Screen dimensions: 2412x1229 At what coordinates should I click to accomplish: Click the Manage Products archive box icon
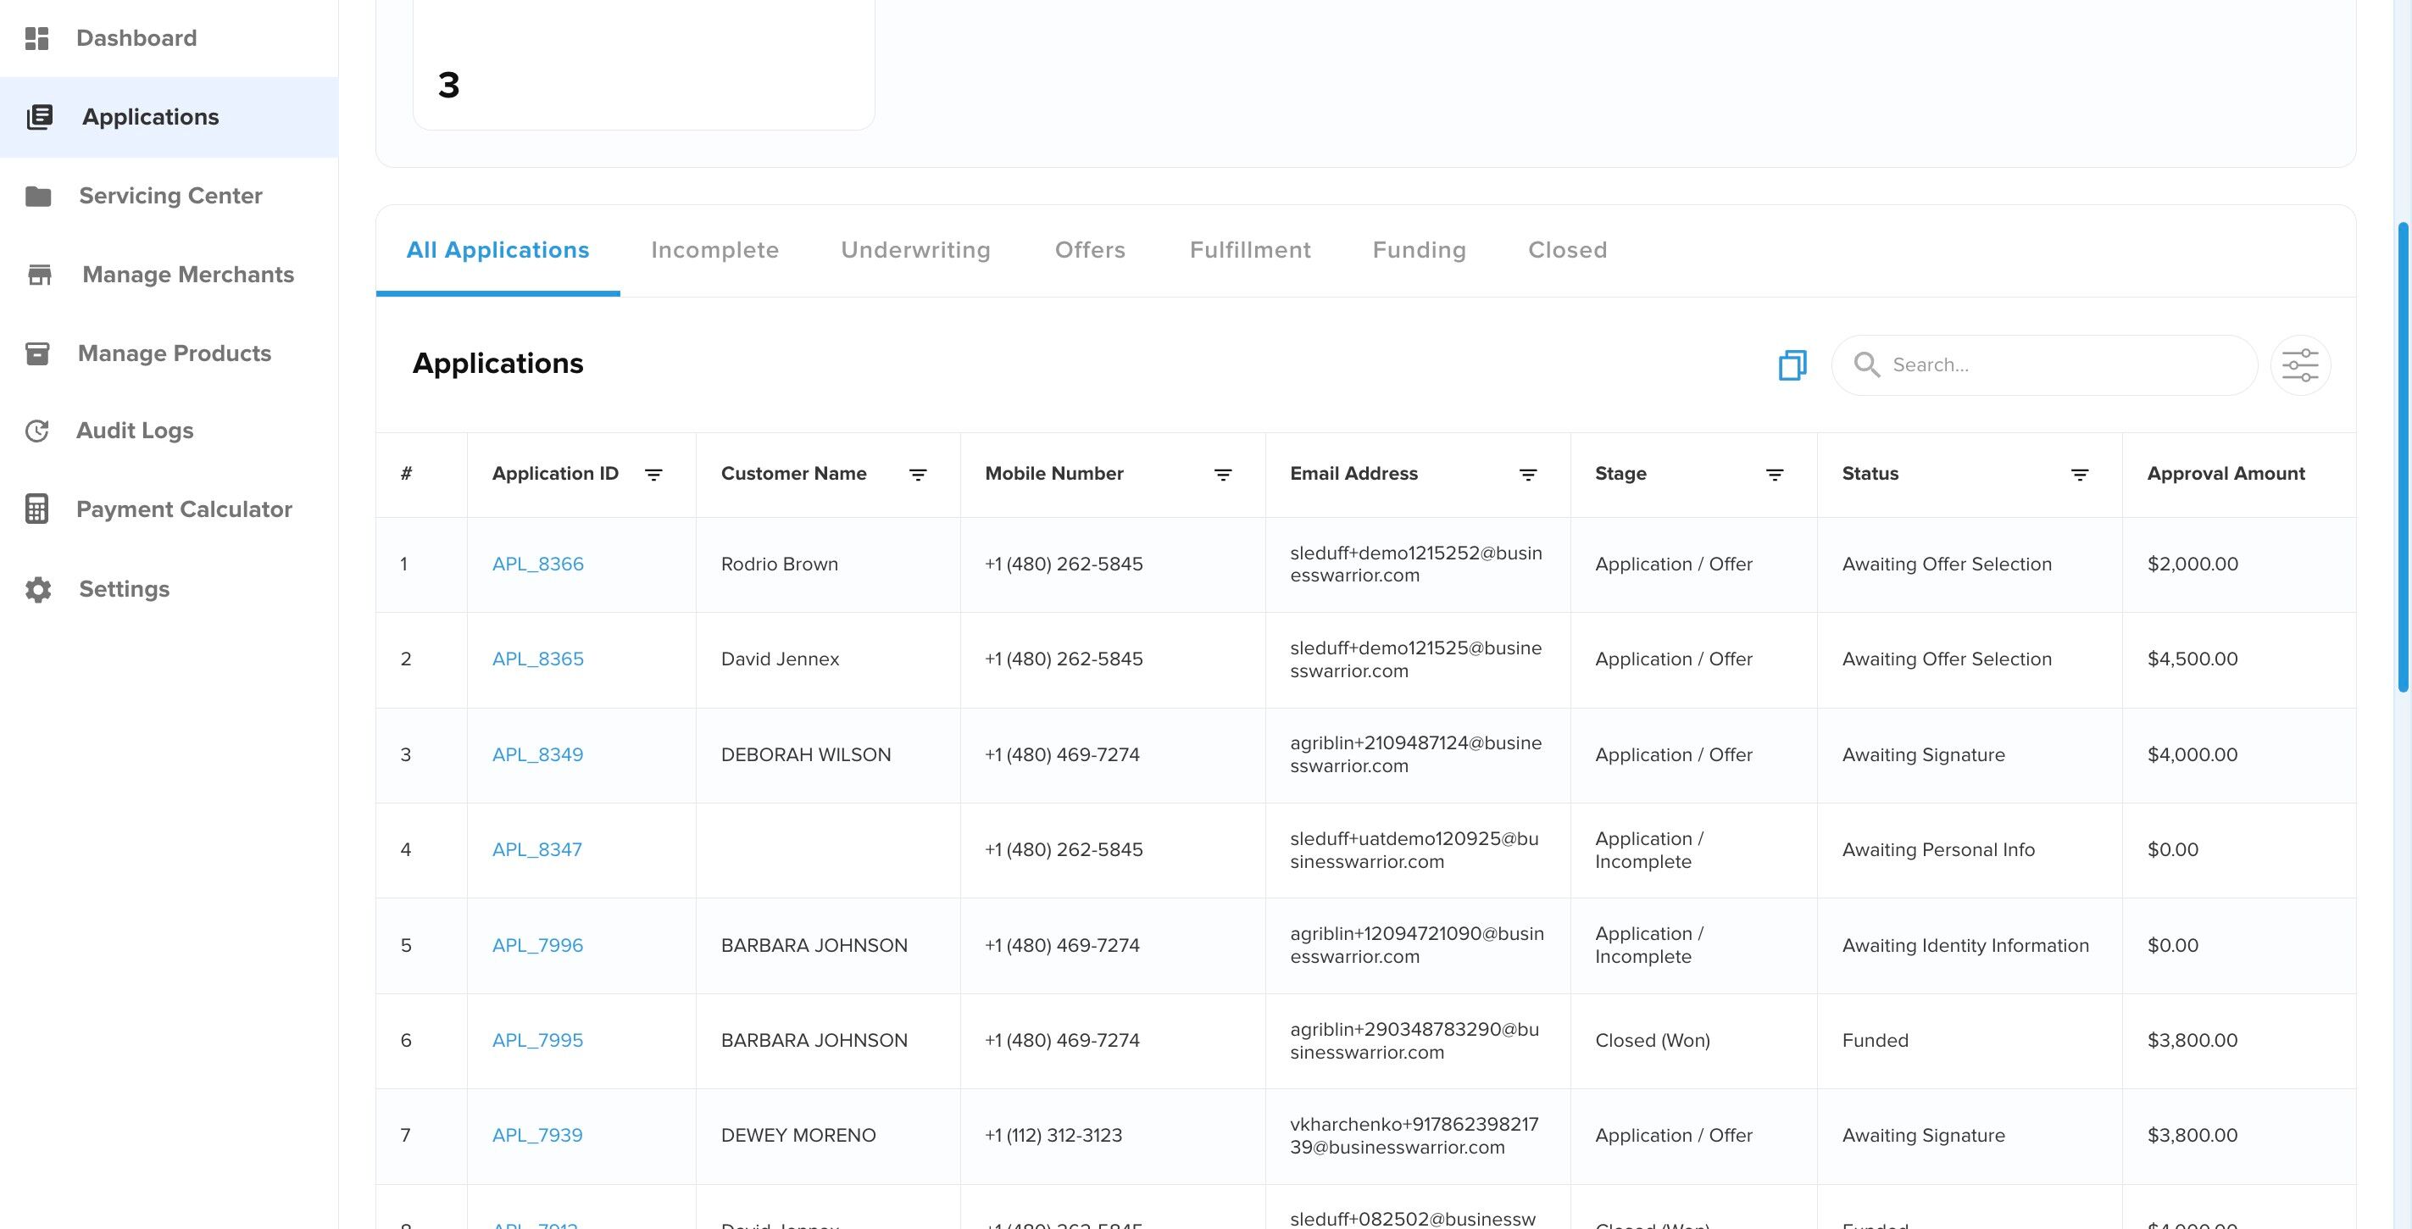point(37,353)
